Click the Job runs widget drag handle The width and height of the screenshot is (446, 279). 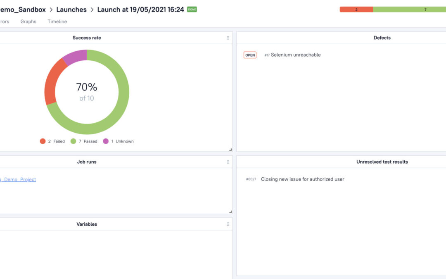pyautogui.click(x=228, y=162)
